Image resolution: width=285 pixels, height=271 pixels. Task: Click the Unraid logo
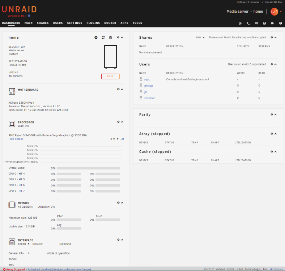tap(19, 9)
